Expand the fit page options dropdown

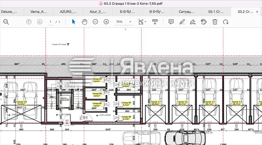click(142, 22)
